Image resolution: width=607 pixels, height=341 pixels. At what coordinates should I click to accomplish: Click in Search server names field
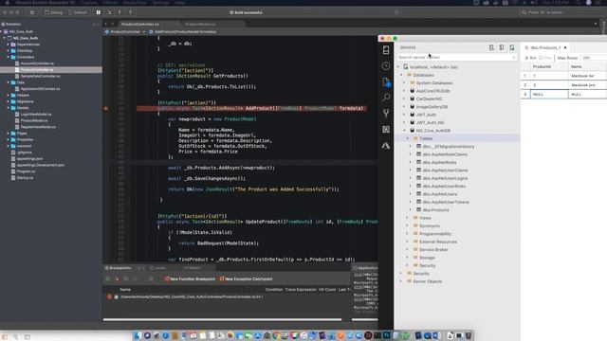coord(456,57)
